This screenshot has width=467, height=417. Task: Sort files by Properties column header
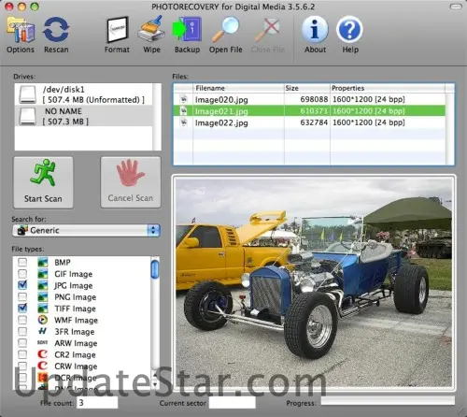click(x=388, y=88)
